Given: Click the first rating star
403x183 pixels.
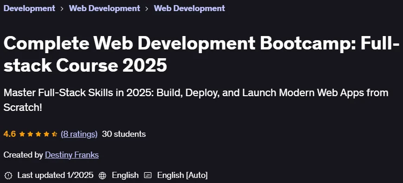Looking at the screenshot, I should pyautogui.click(x=22, y=134).
